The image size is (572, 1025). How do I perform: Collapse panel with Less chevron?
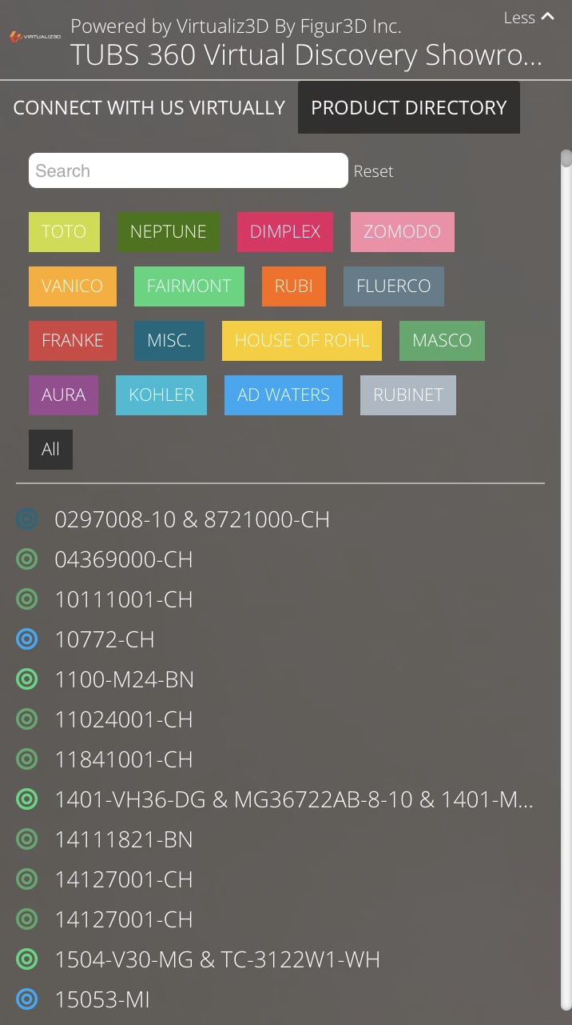(x=529, y=17)
